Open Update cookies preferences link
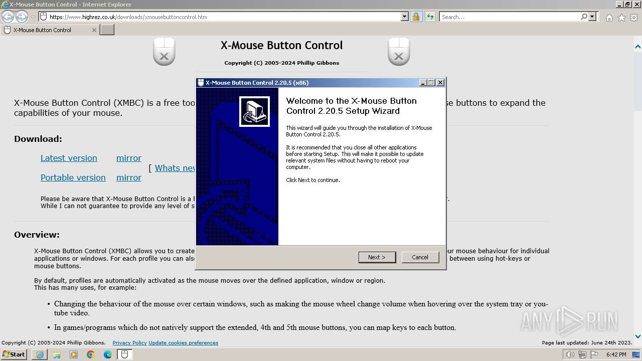The width and height of the screenshot is (642, 361). pos(183,343)
